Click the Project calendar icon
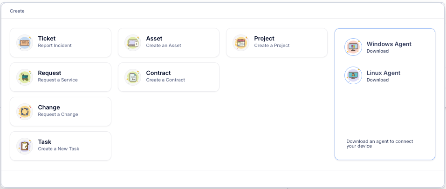 tap(240, 43)
